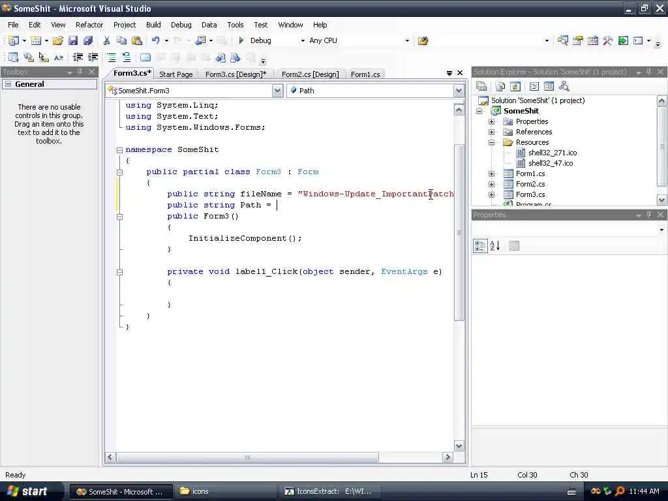Open the SomeShit.Form3 class dropdown
Screen dimensions: 668x501
coord(277,91)
